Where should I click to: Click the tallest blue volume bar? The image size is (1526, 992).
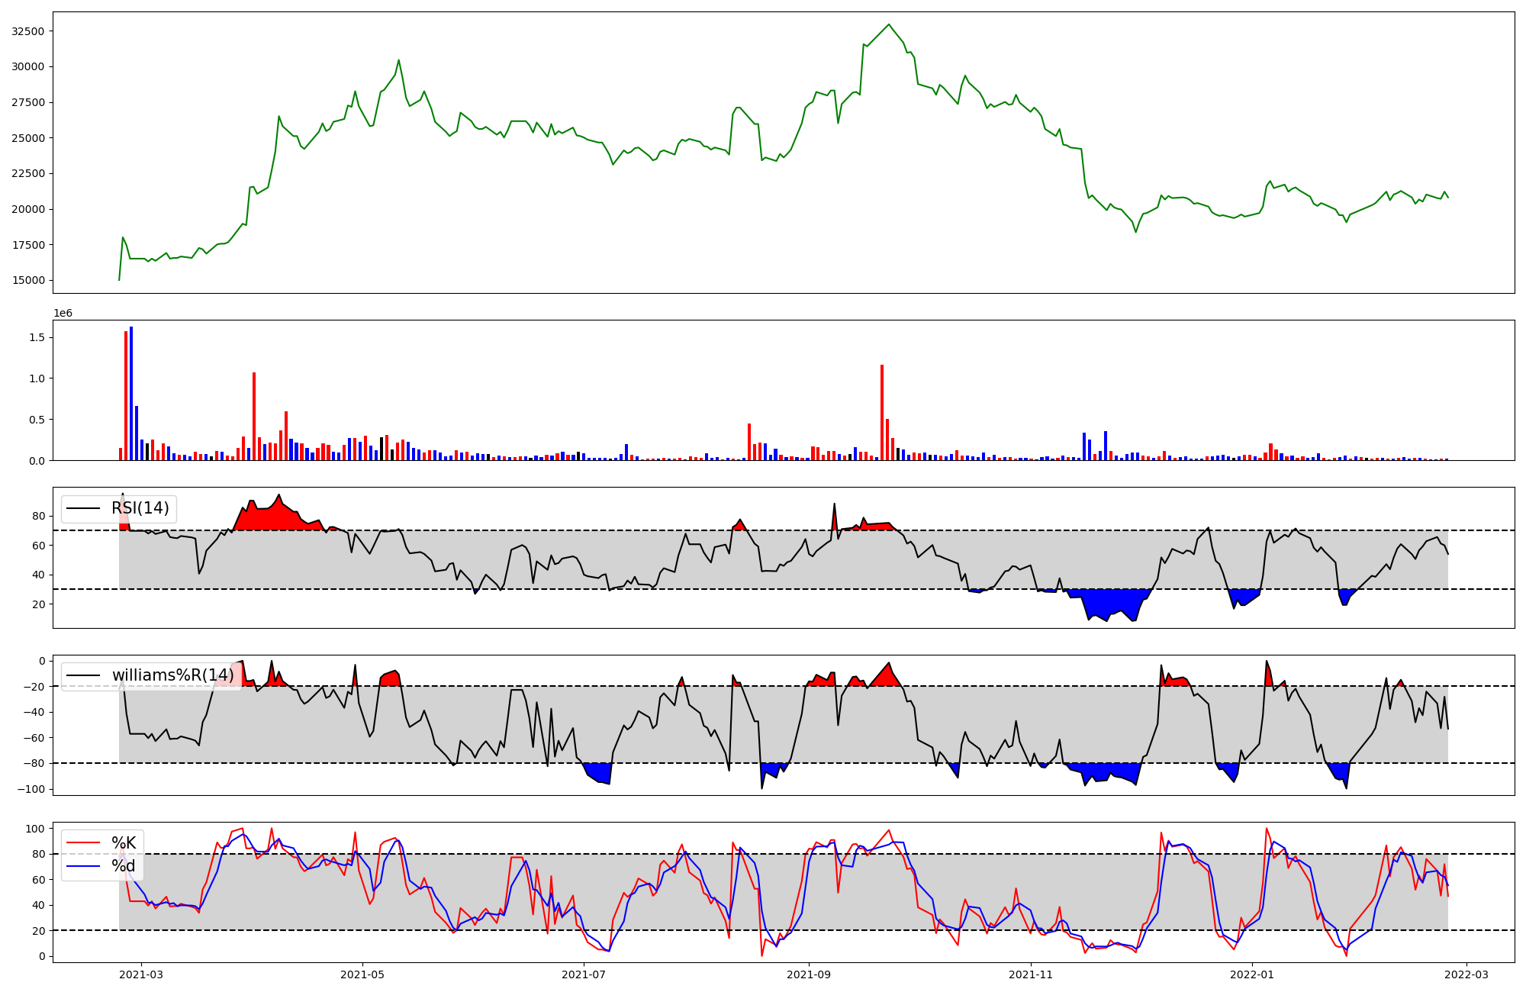[x=131, y=393]
